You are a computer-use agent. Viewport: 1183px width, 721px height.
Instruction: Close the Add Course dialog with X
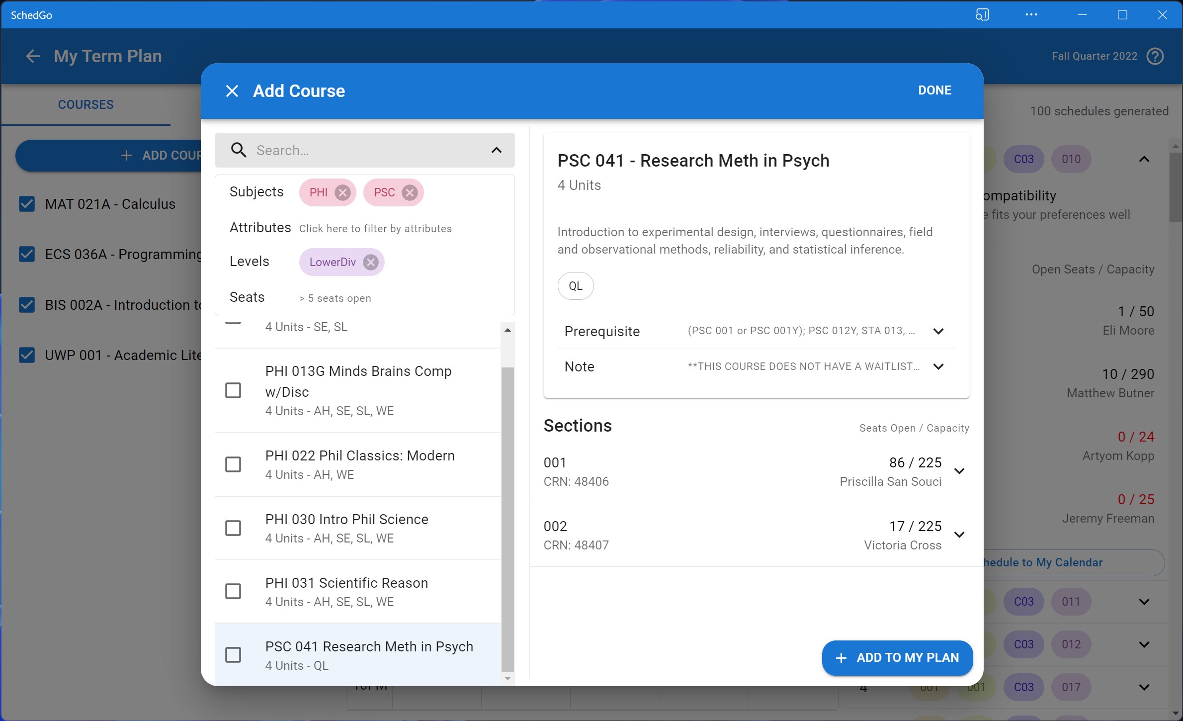tap(232, 91)
